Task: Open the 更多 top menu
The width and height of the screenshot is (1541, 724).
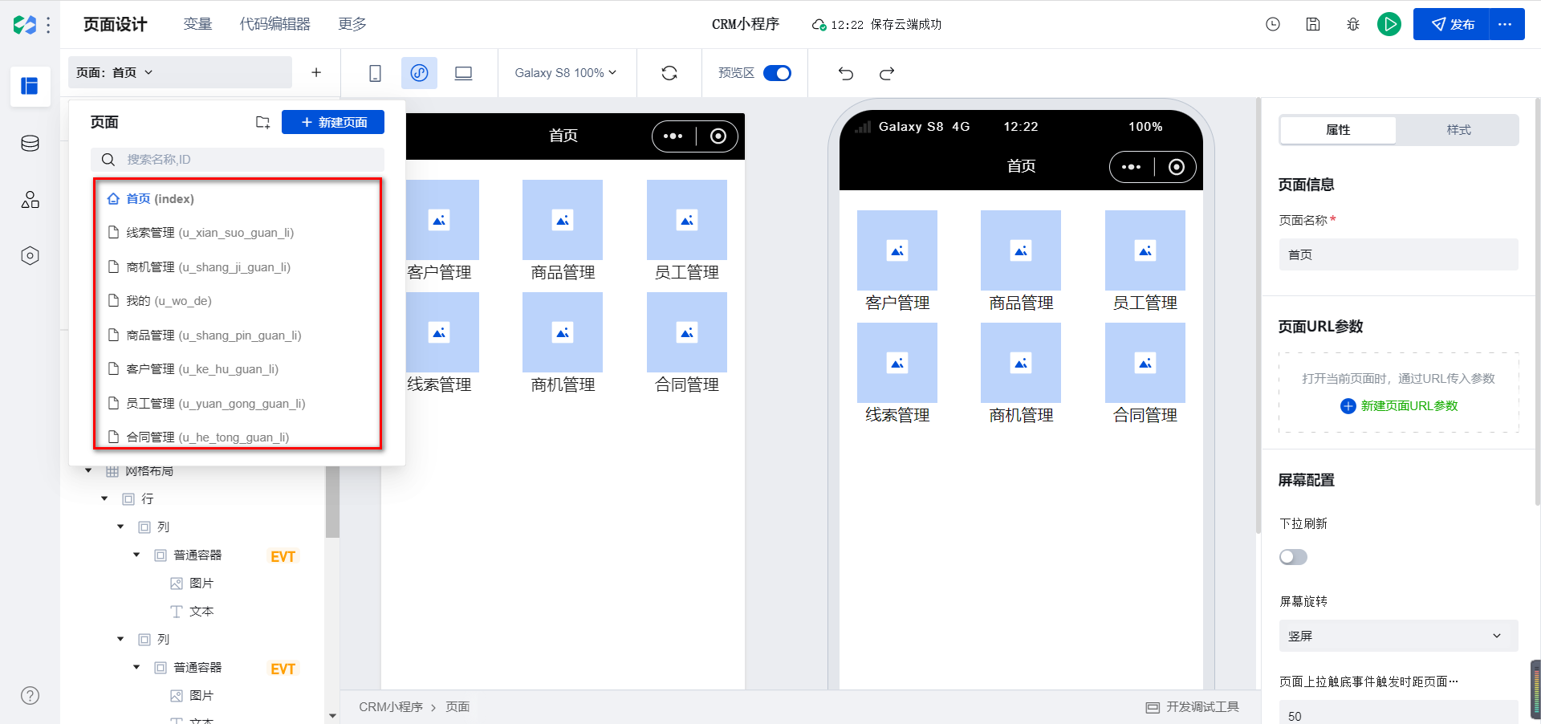Action: [x=352, y=24]
